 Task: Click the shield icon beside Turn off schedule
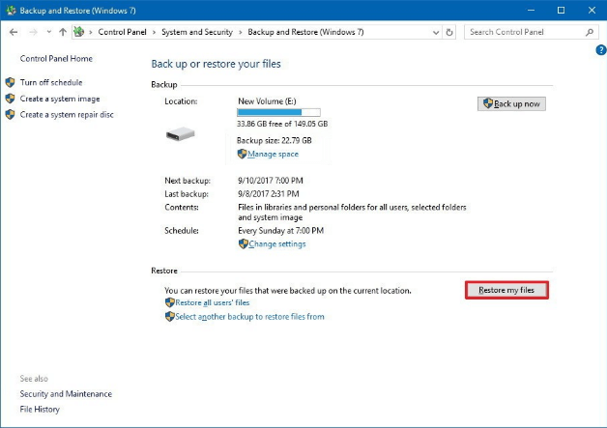point(11,83)
